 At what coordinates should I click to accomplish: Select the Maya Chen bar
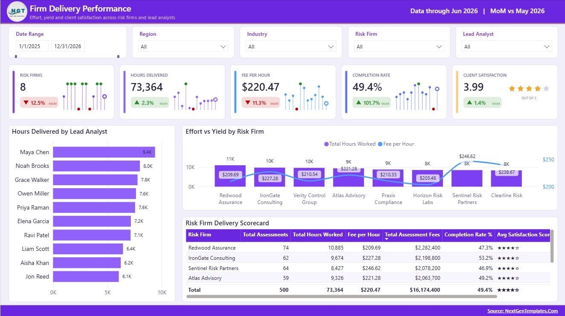pyautogui.click(x=104, y=152)
